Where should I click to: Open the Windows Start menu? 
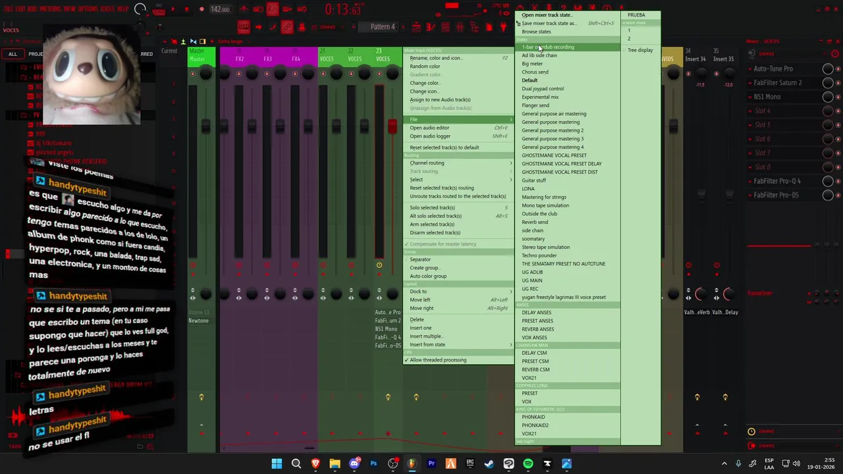click(x=277, y=463)
